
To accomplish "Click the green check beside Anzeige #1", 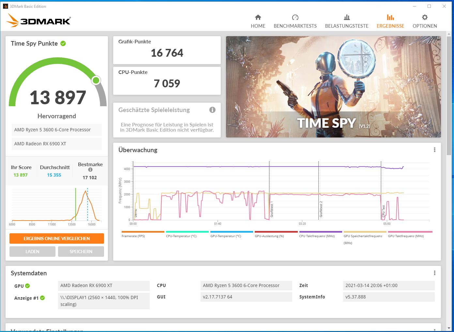I will tap(42, 298).
